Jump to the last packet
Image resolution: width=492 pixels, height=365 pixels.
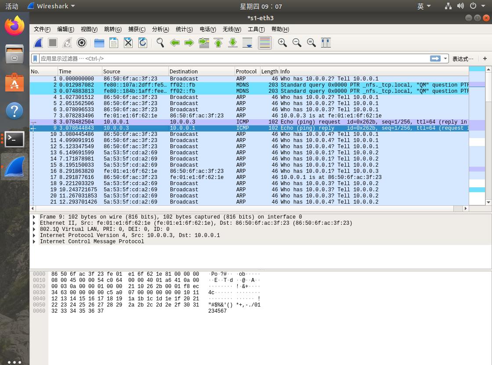(233, 43)
